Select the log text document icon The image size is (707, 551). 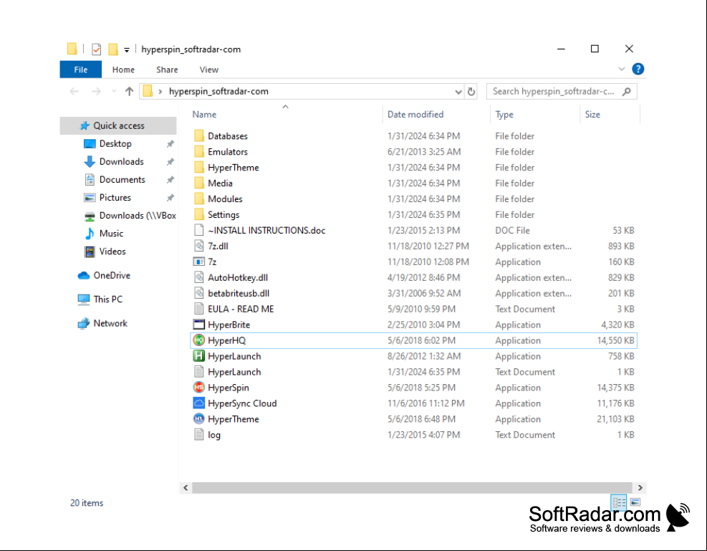coord(199,435)
